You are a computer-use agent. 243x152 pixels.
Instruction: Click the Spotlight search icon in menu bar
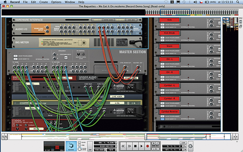[238, 2]
